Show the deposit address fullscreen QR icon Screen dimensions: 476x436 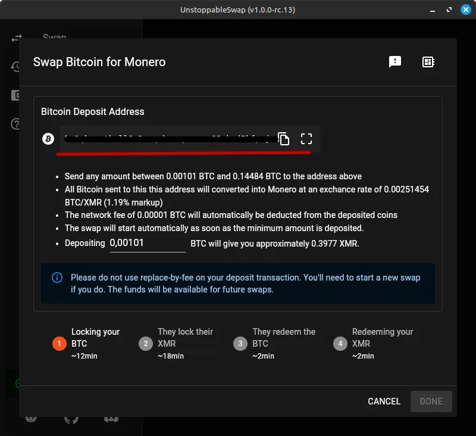coord(306,139)
